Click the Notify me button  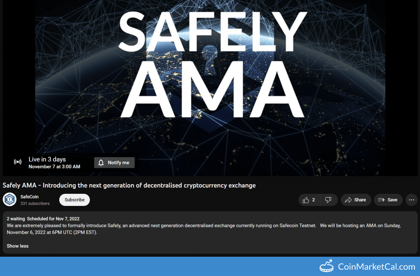click(x=114, y=163)
